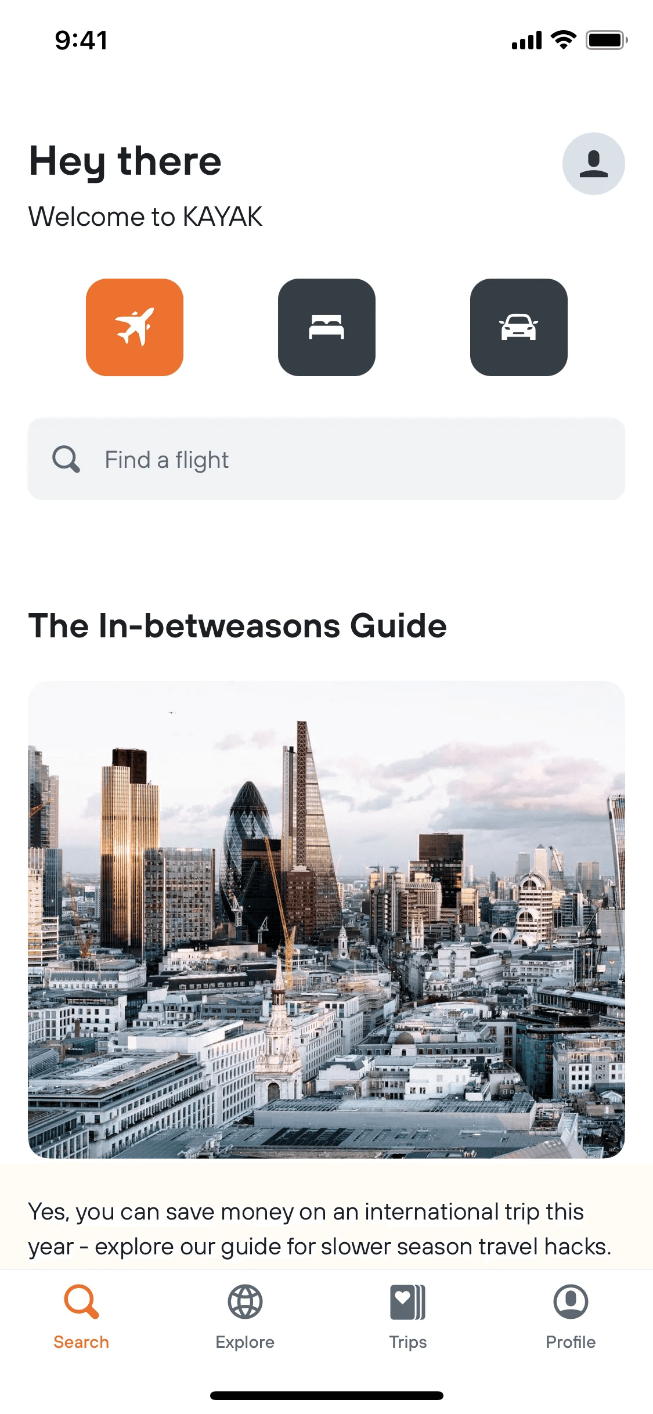Open the Explore globe icon

[x=245, y=1301]
